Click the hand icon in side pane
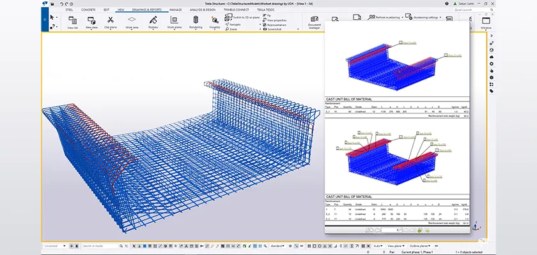 click(492, 71)
